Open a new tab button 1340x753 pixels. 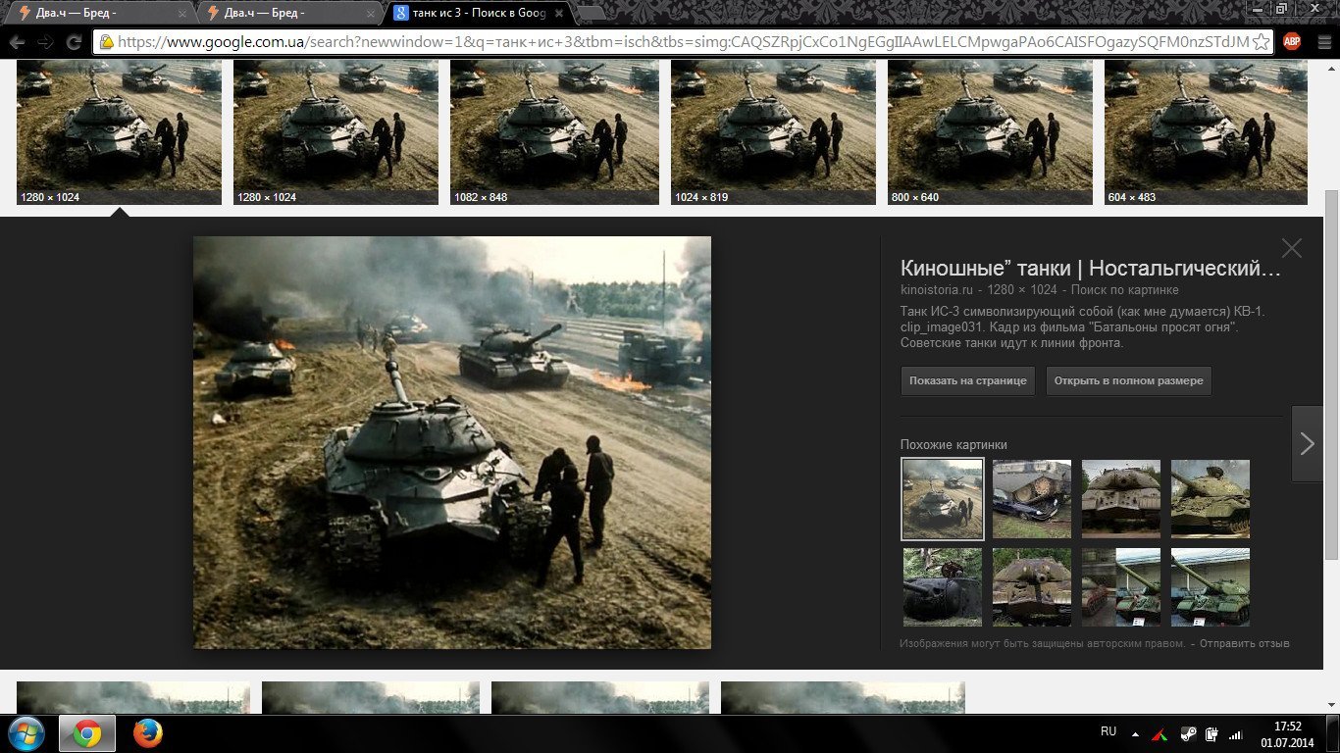[x=591, y=14]
